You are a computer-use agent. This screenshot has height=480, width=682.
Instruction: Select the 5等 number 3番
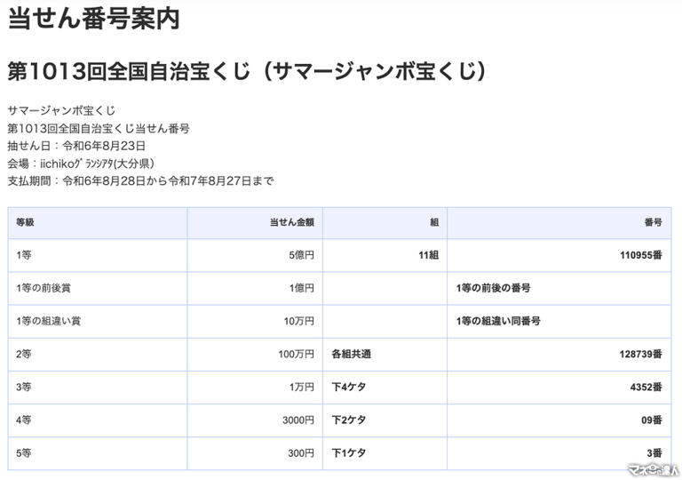(654, 453)
